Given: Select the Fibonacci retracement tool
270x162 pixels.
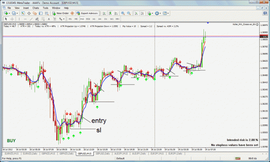Looking at the screenshot, I should coord(43,19).
